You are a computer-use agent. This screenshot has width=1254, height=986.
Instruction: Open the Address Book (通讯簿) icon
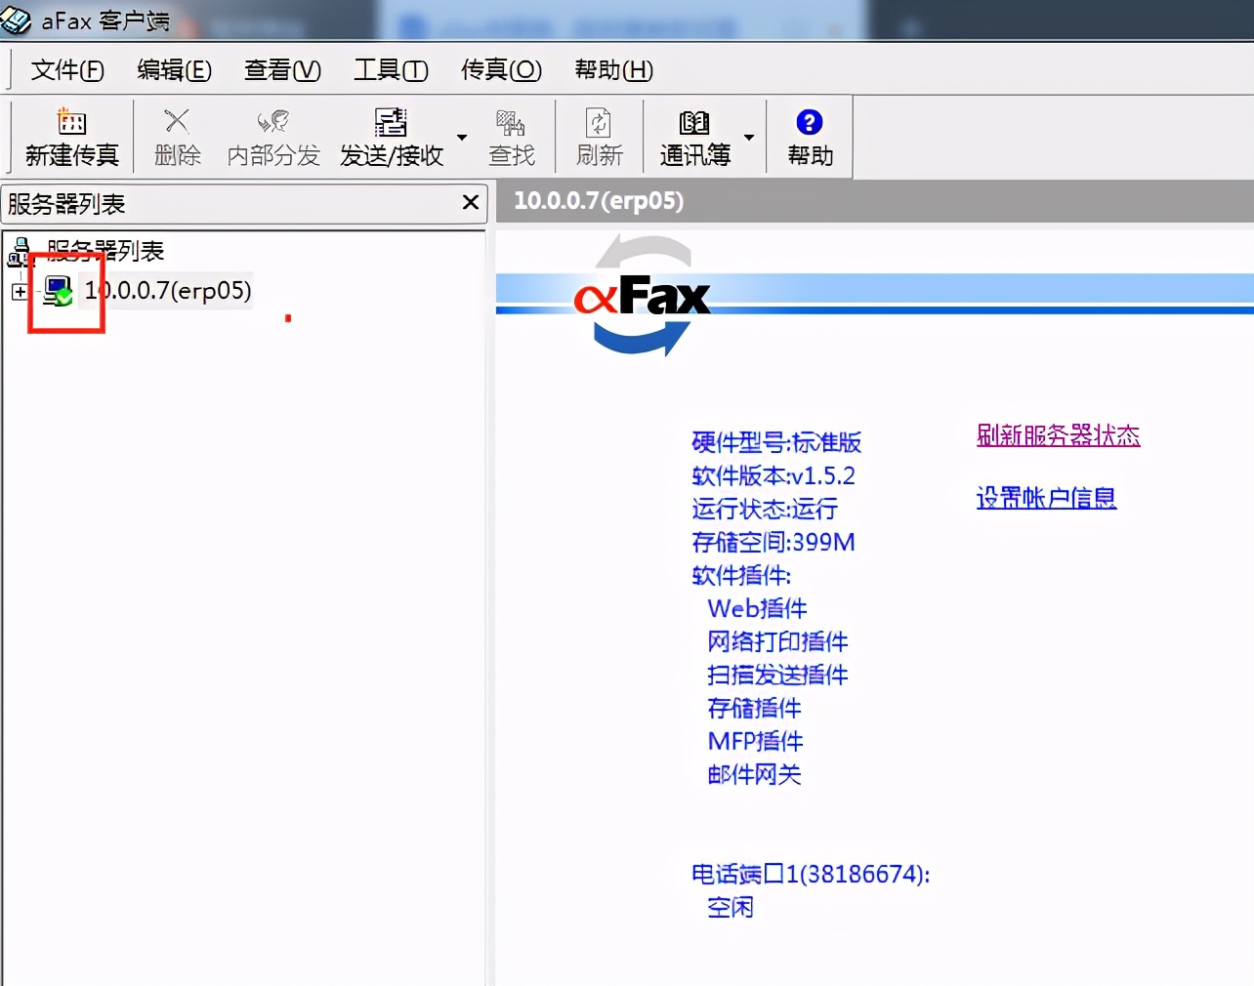694,122
